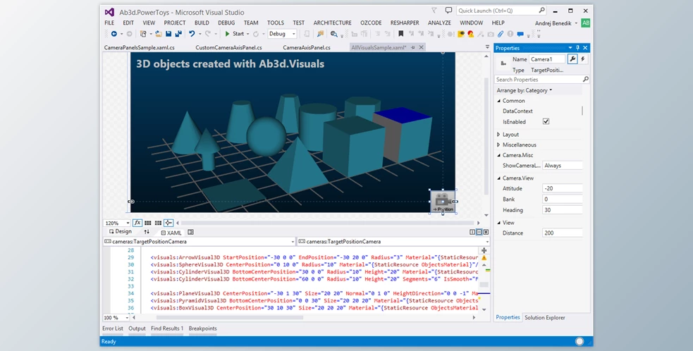Open the Error List panel
This screenshot has width=693, height=351.
click(x=113, y=328)
